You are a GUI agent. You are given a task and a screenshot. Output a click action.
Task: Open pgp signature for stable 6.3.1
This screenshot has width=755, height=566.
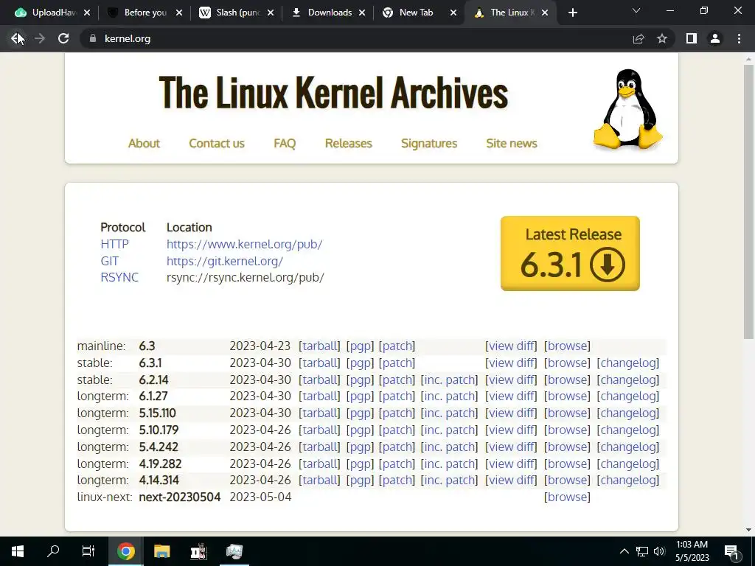[x=360, y=363]
